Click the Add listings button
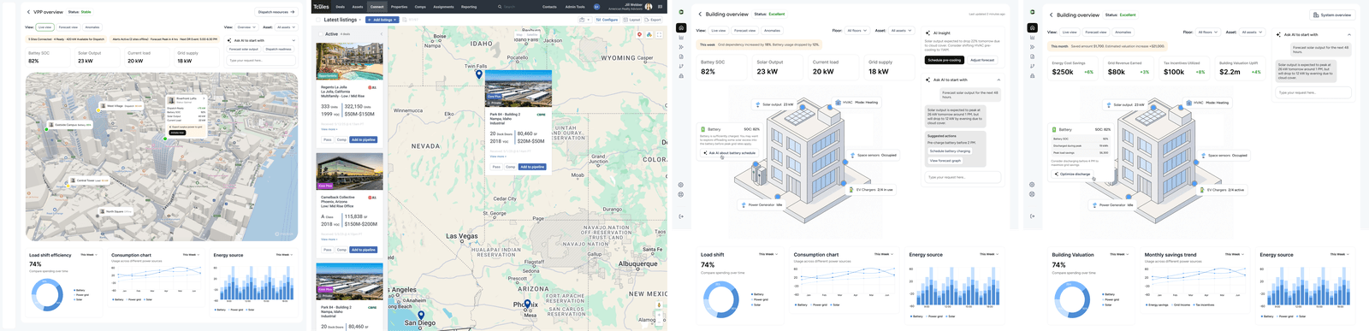The height and width of the screenshot is (331, 1369). click(x=382, y=20)
